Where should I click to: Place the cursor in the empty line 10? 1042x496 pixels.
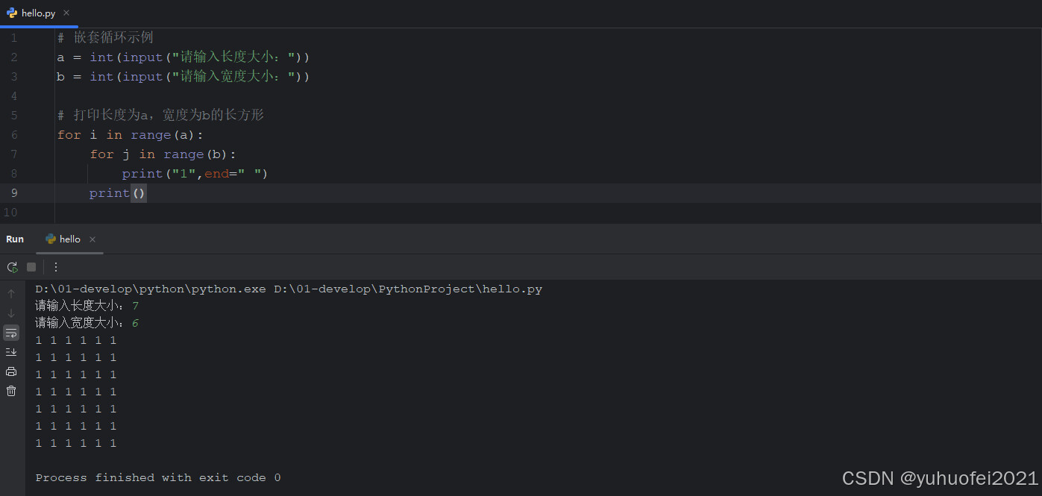tap(521, 213)
